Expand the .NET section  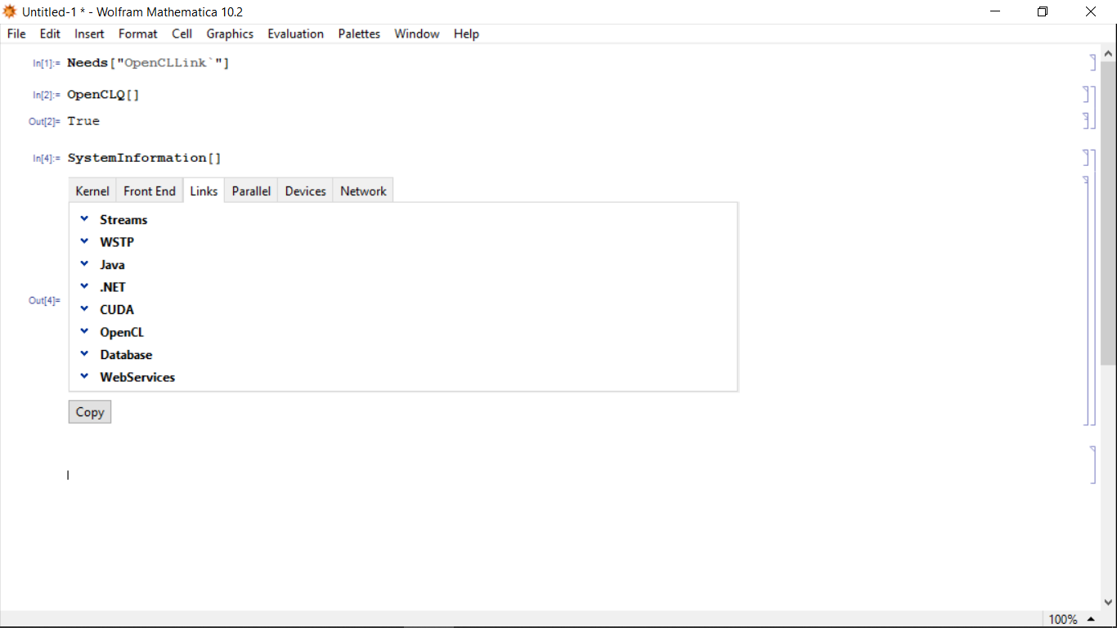(x=84, y=287)
